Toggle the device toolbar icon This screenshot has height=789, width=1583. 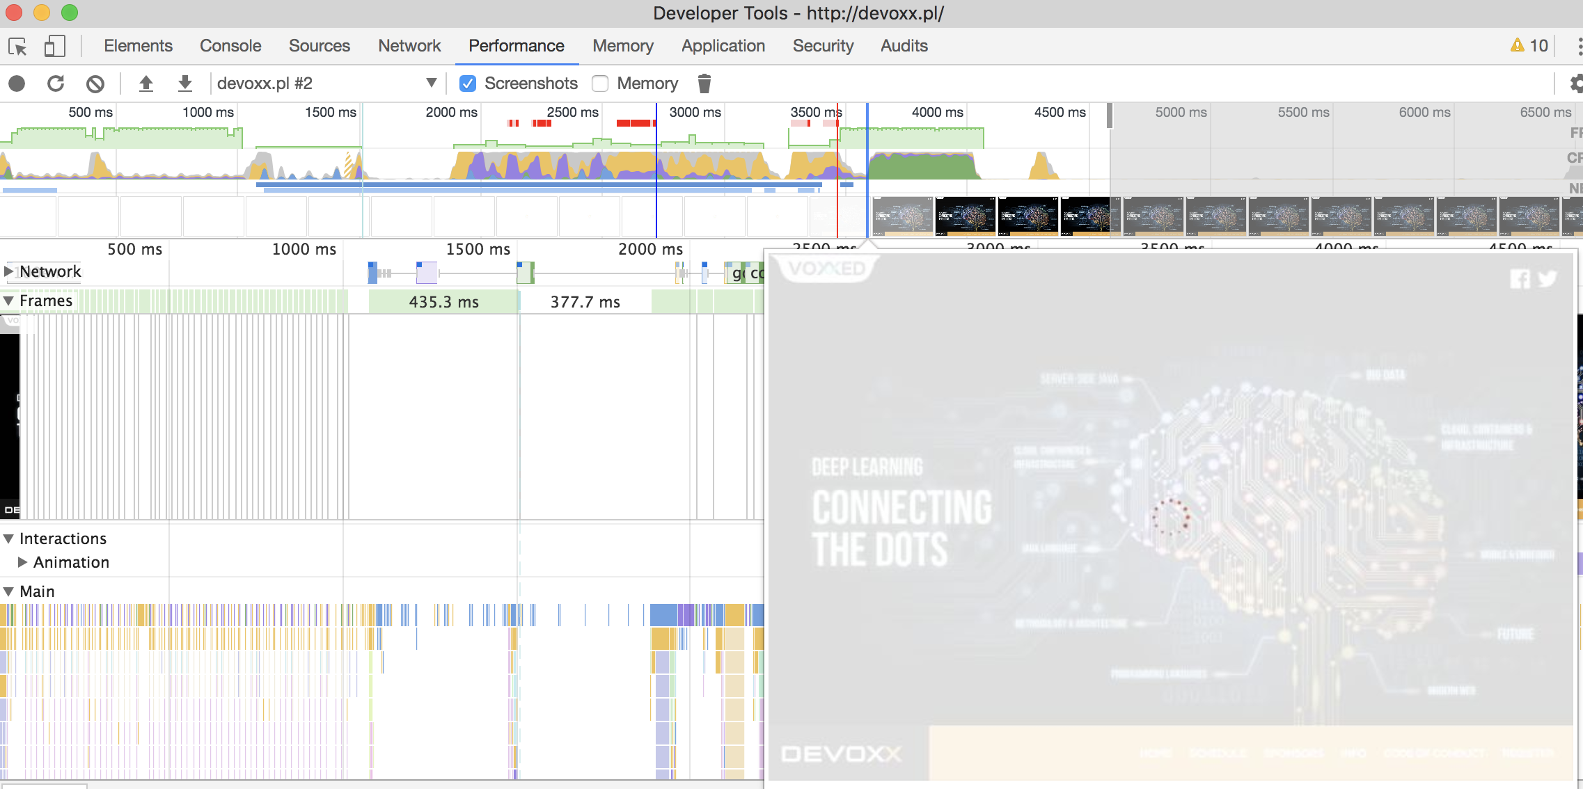pyautogui.click(x=54, y=47)
